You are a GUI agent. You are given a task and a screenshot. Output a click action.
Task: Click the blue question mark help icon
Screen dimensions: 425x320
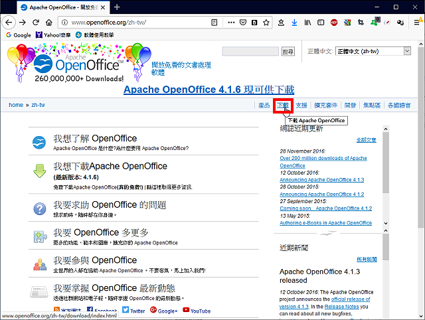(40, 209)
